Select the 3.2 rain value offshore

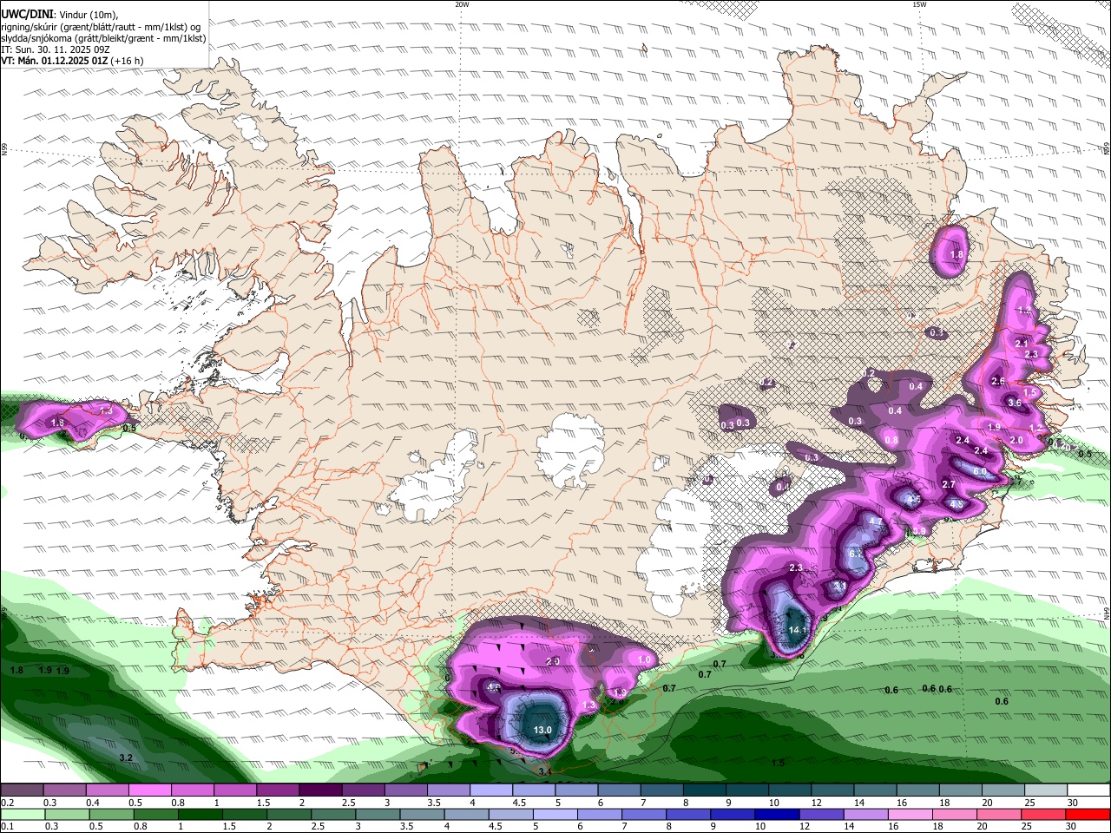point(126,758)
